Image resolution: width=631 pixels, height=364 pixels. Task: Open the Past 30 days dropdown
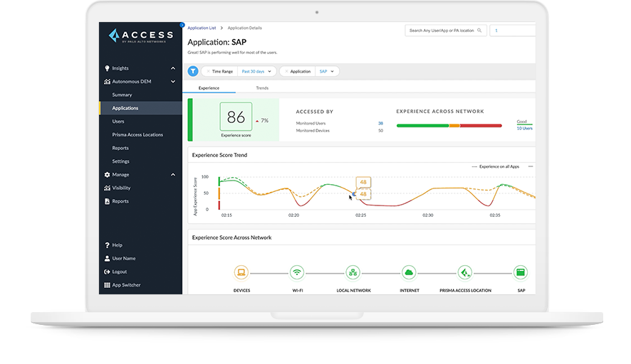(x=257, y=71)
